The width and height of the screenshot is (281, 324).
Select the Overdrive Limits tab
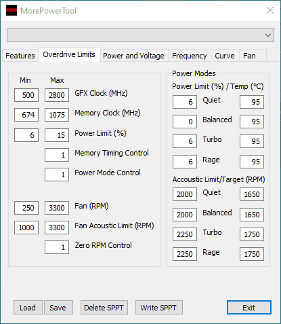(x=69, y=54)
